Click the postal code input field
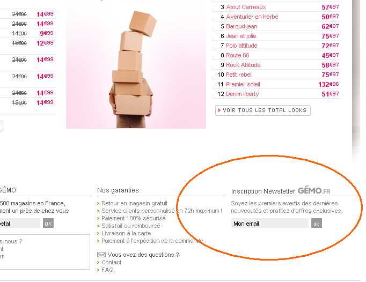The width and height of the screenshot is (366, 282). point(20,223)
